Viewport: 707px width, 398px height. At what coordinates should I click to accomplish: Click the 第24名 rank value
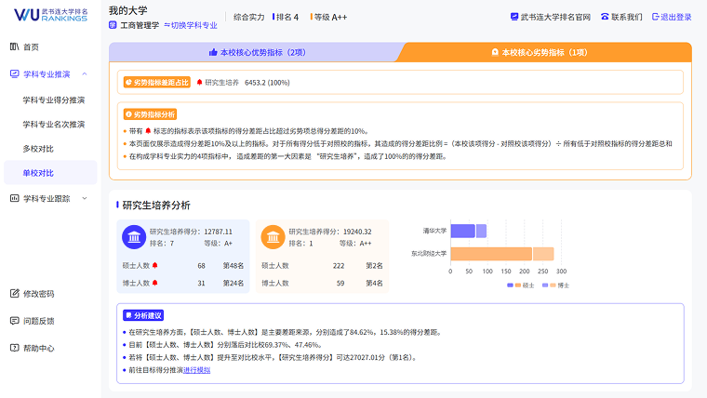(233, 284)
